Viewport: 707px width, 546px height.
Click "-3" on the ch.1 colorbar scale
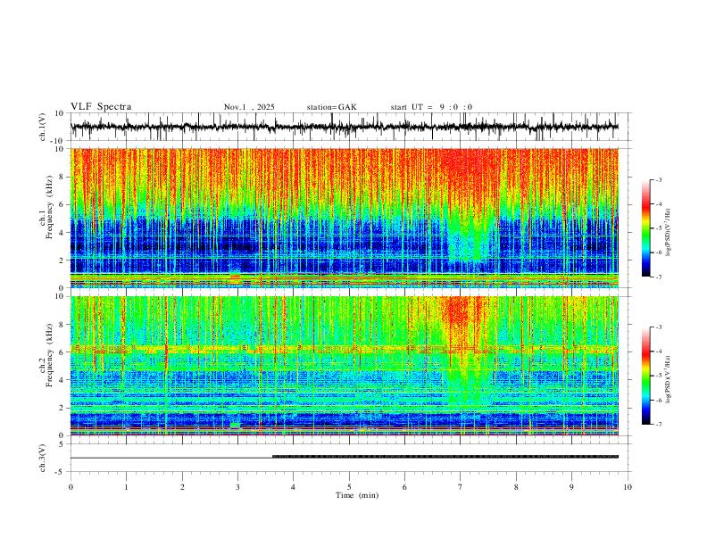coord(659,179)
